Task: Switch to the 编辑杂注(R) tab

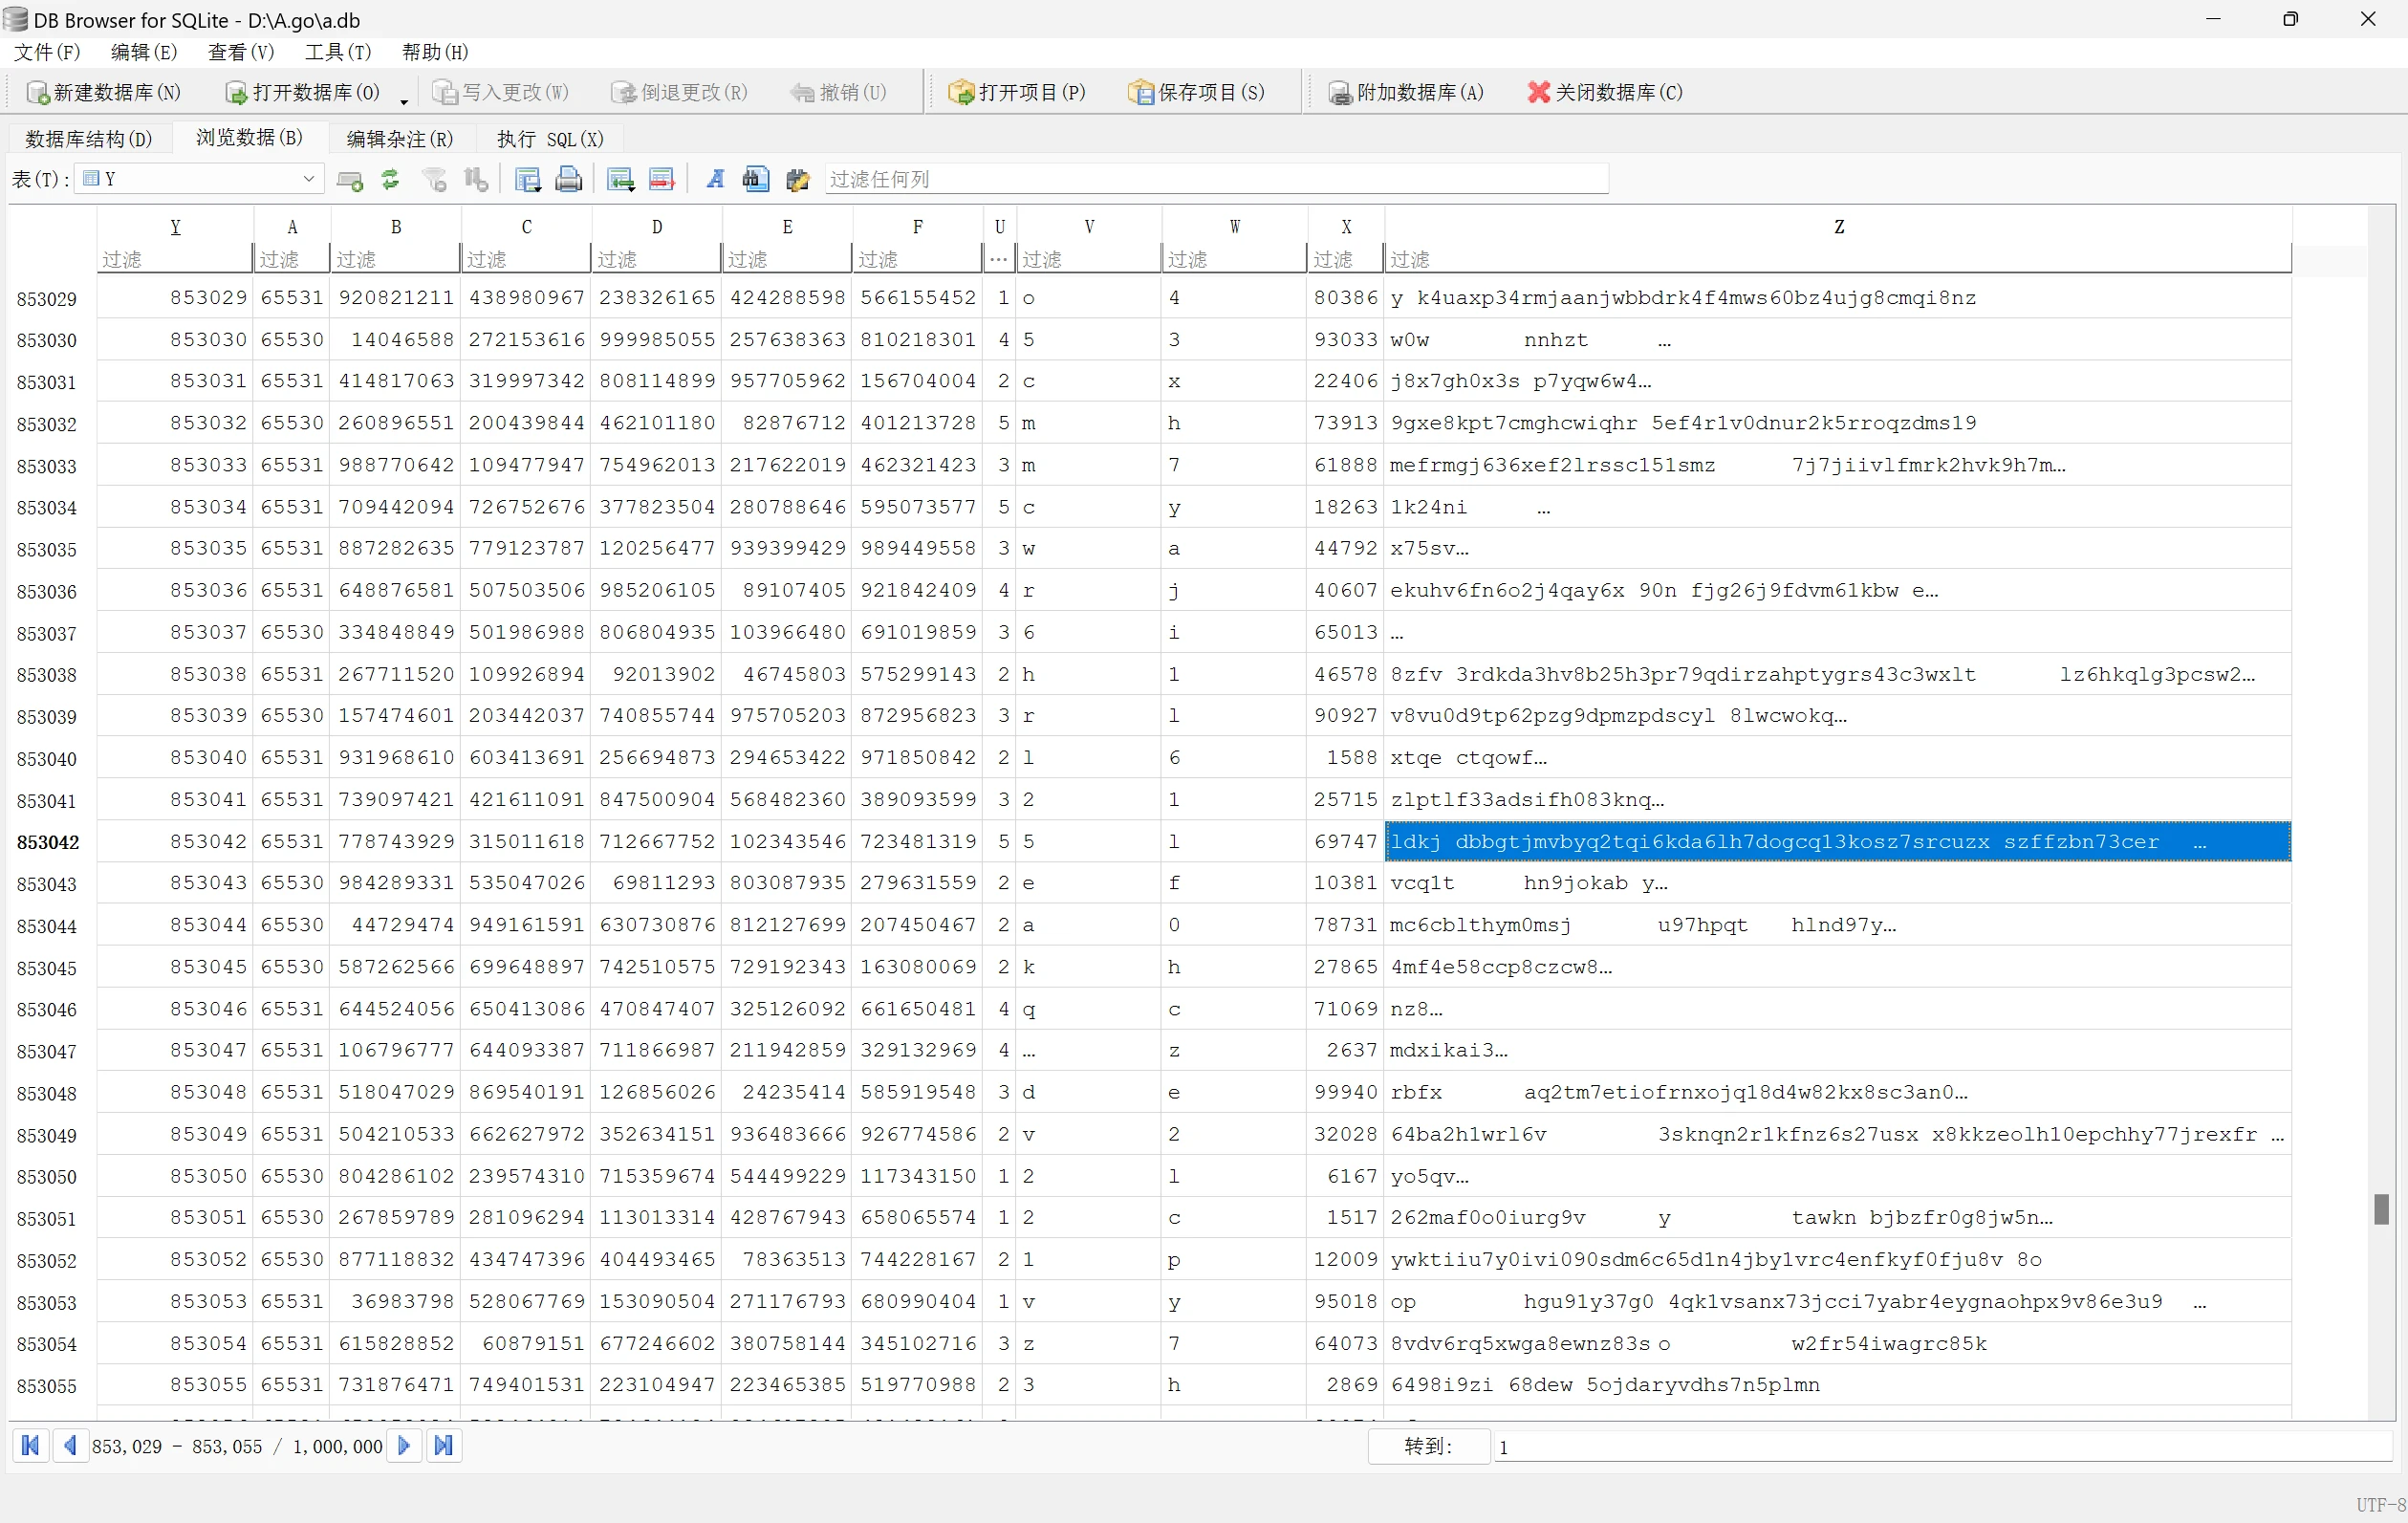Action: (399, 139)
